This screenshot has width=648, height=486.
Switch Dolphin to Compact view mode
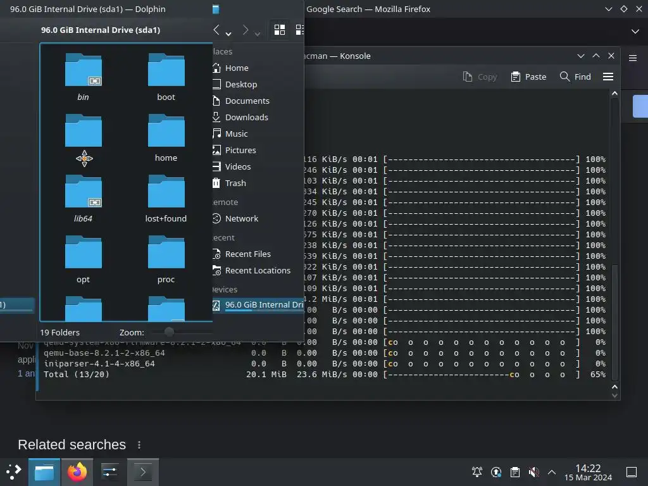coord(300,30)
